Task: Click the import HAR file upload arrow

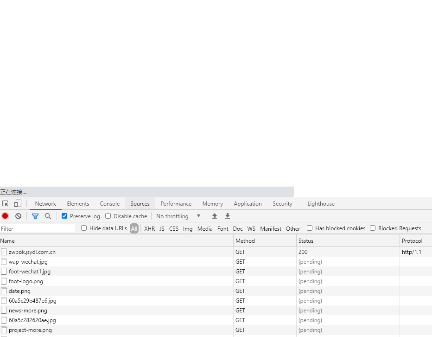Action: point(215,216)
